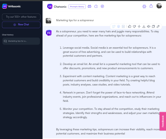Download the response
166x139 pixels.
tap(144, 26)
